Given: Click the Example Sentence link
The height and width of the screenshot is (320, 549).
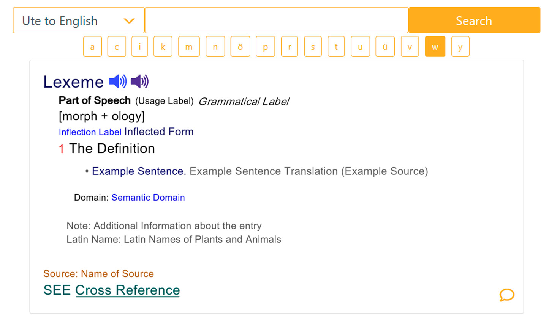Looking at the screenshot, I should (137, 171).
